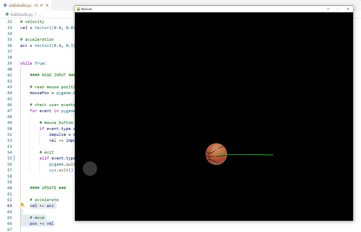Click the lightbulb code action icon
Screen dimensions: 361x232
click(23, 205)
